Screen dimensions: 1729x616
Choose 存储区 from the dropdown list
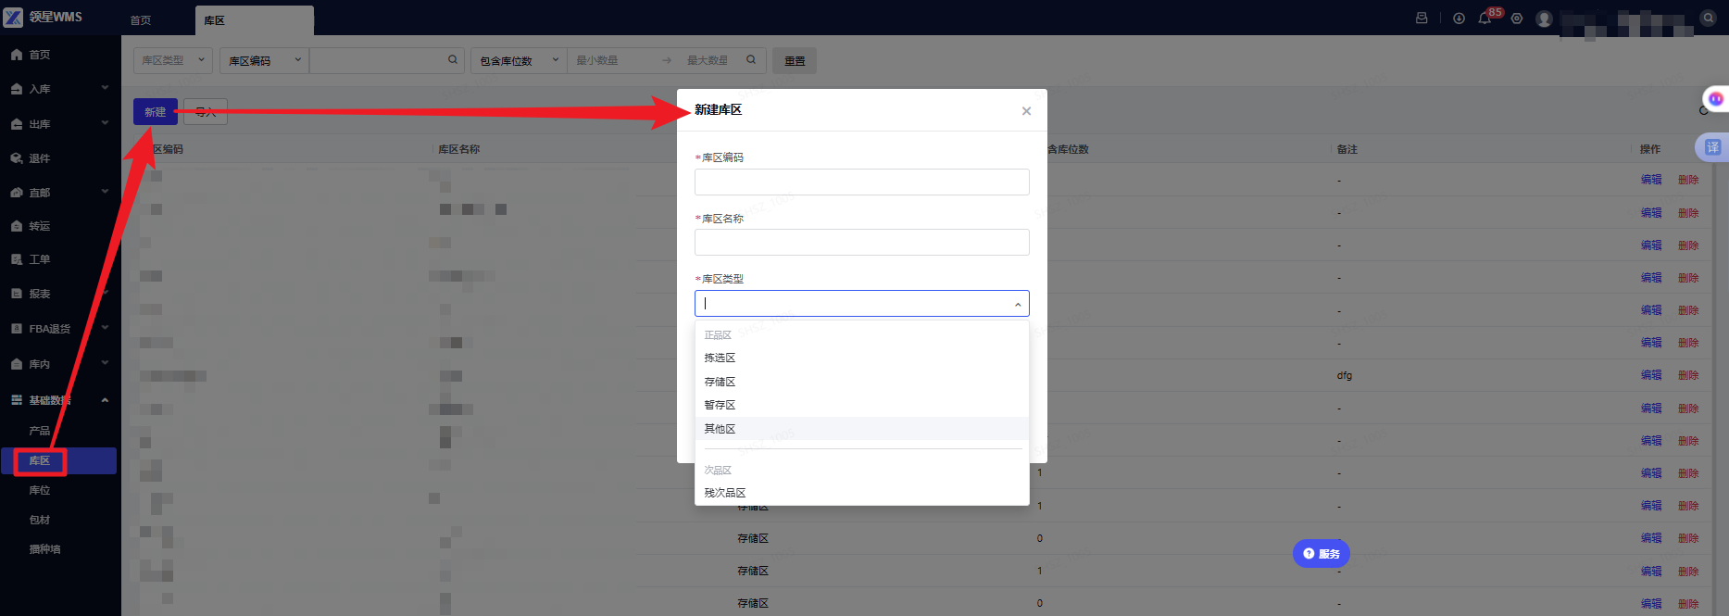[861, 382]
